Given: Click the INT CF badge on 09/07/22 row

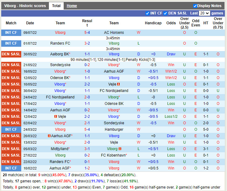Looking at the screenshot, I should tap(11, 33).
